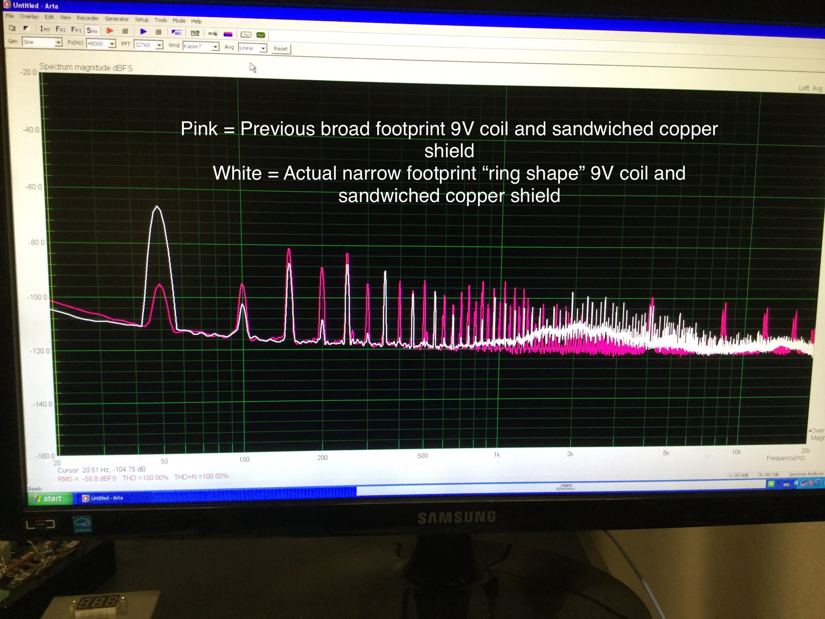Select Fr2 dual-channel frequency response mode
The height and width of the screenshot is (619, 825).
tap(61, 29)
